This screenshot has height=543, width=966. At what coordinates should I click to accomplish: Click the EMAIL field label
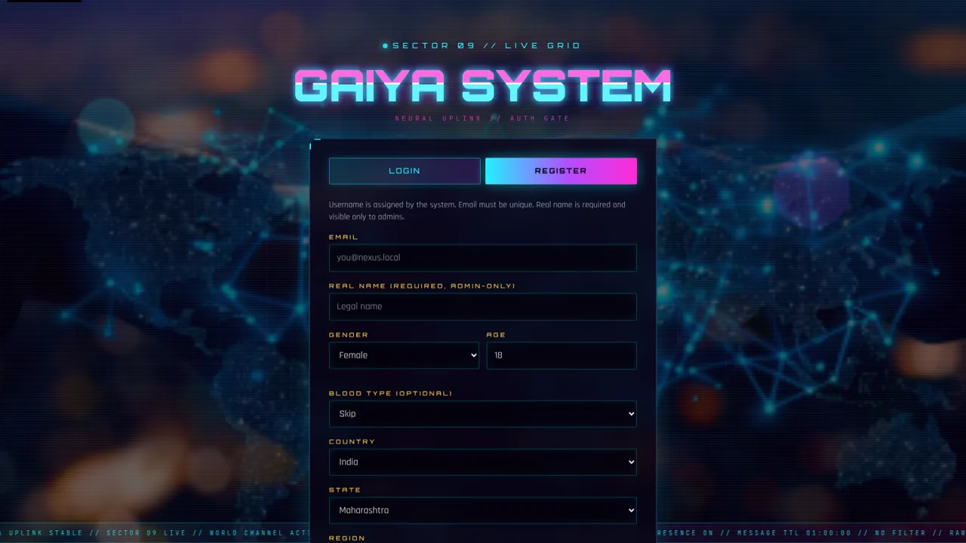click(x=343, y=237)
